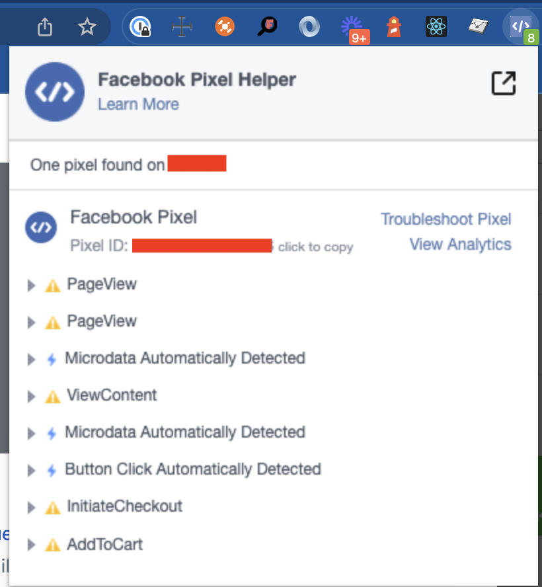
Task: Open the password lock extension icon
Action: point(140,26)
